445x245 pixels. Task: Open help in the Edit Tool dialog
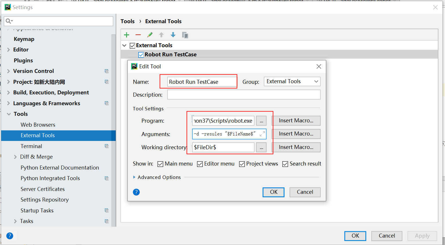[136, 192]
